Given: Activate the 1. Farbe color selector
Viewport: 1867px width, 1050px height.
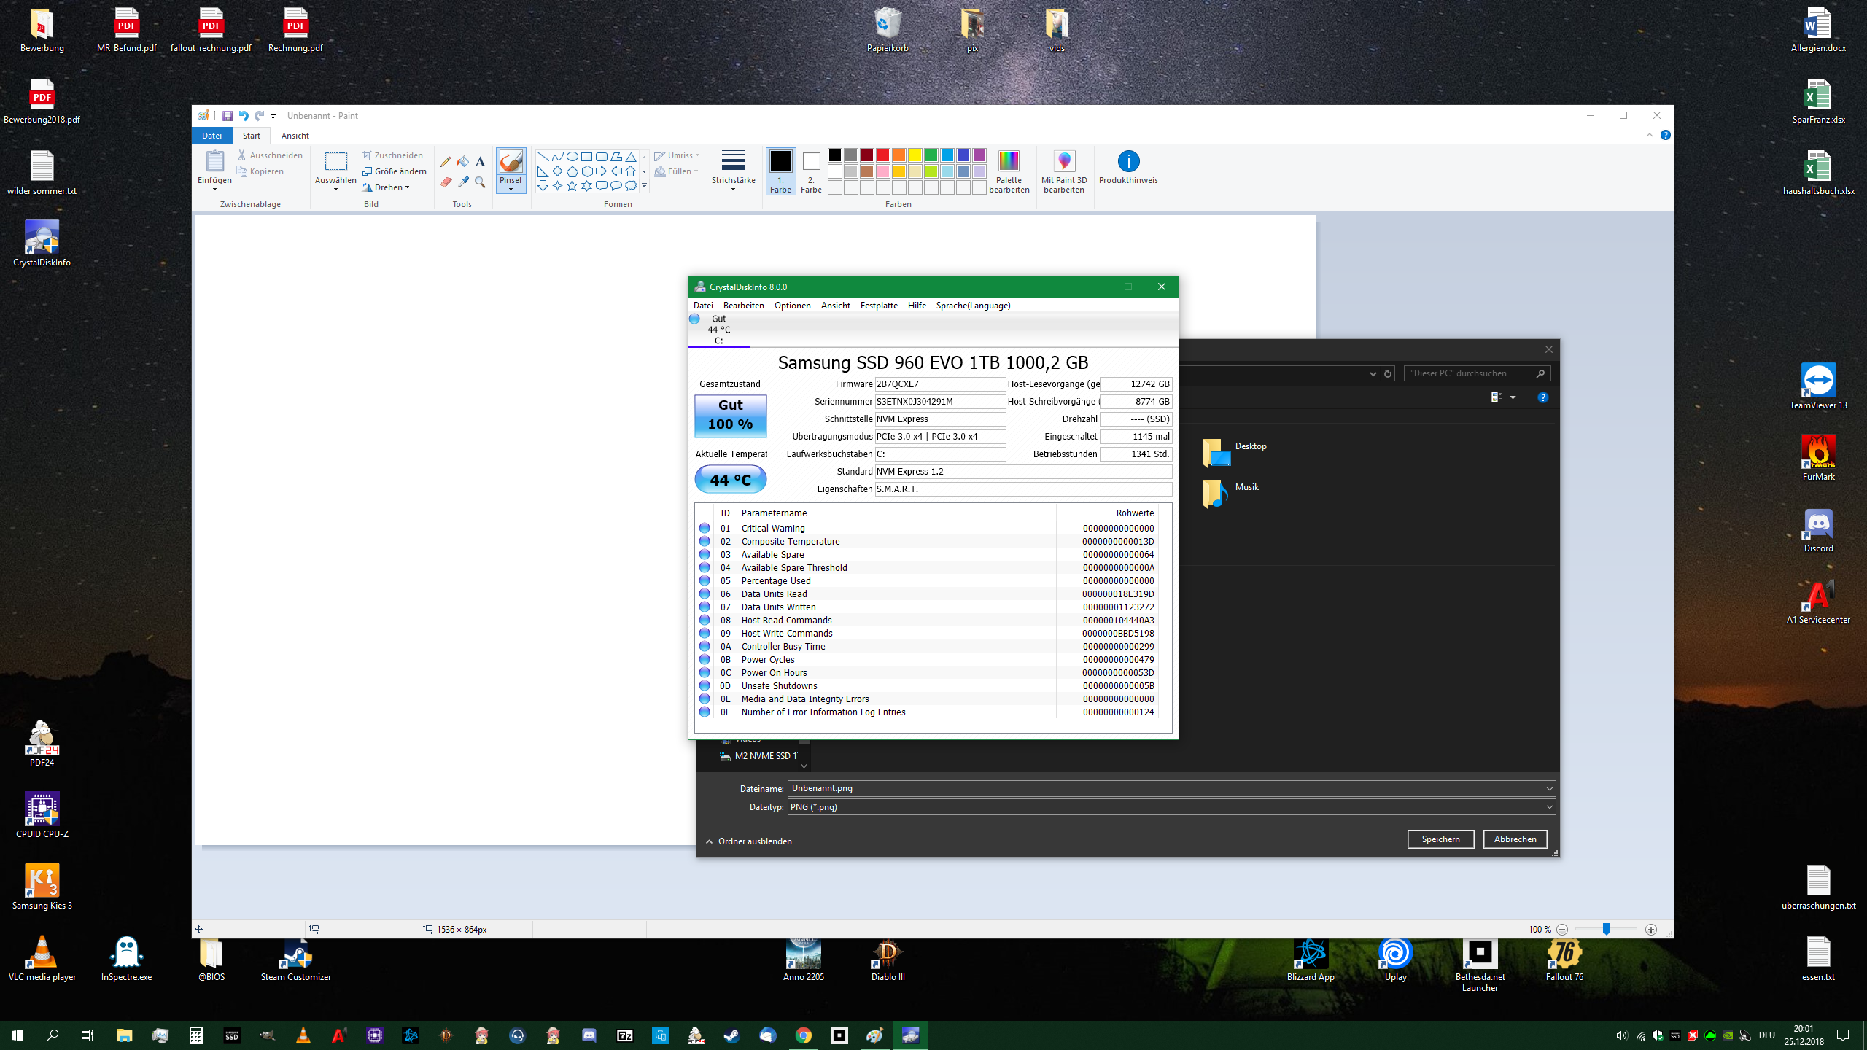Looking at the screenshot, I should (x=780, y=171).
